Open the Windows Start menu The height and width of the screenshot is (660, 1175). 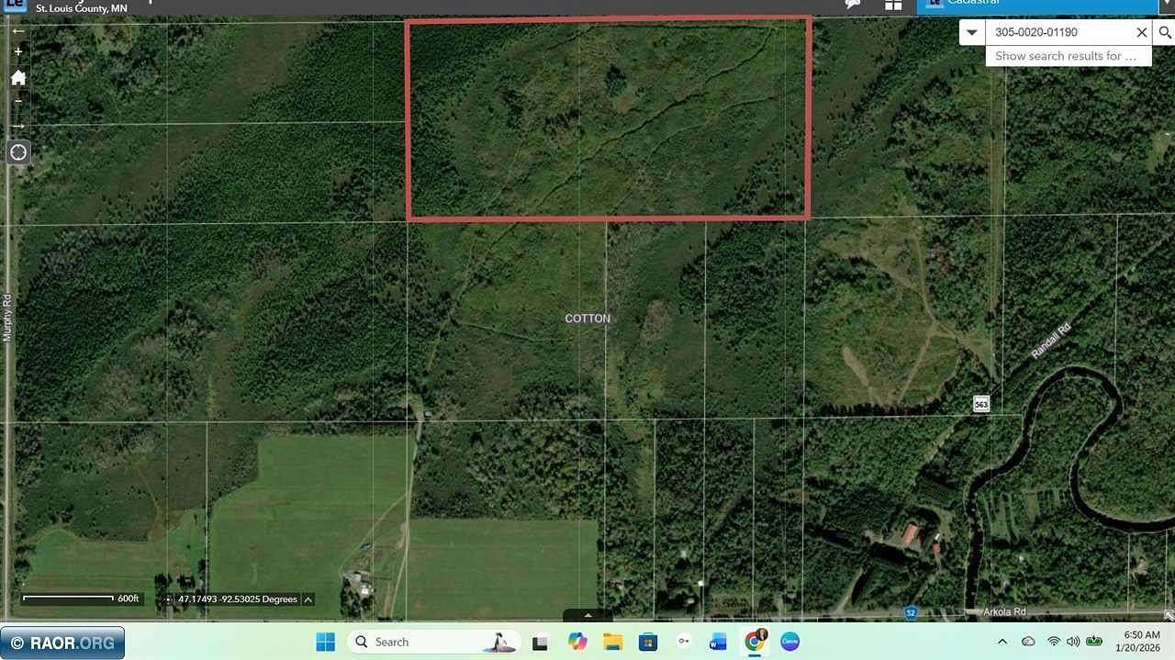coord(325,641)
